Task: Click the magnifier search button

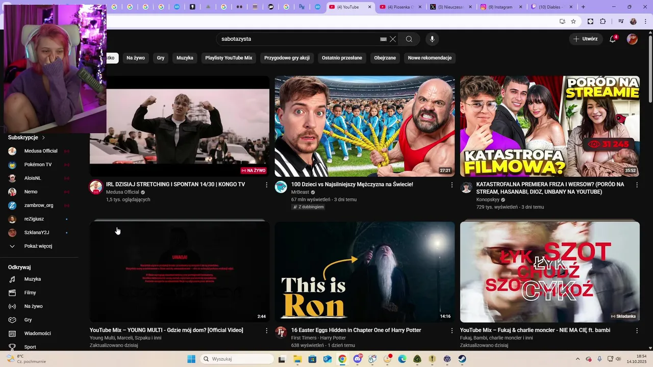Action: pos(409,39)
